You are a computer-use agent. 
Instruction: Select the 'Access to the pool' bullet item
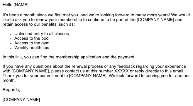pos(32,38)
